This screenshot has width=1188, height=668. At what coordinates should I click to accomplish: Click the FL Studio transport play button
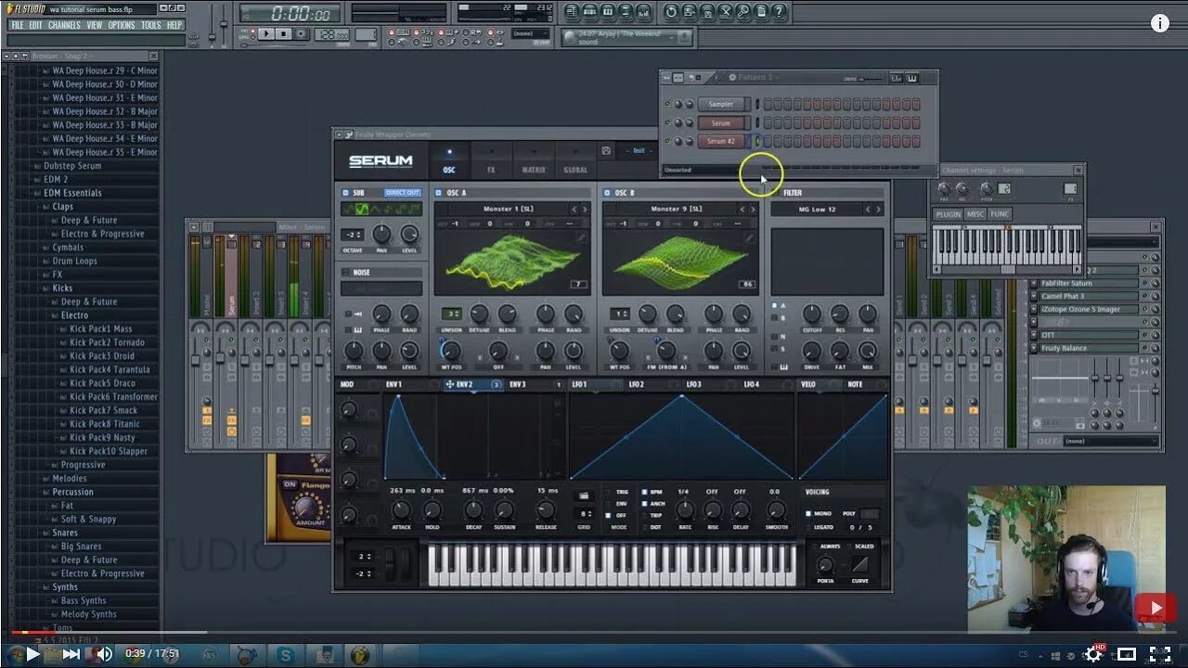coord(266,33)
